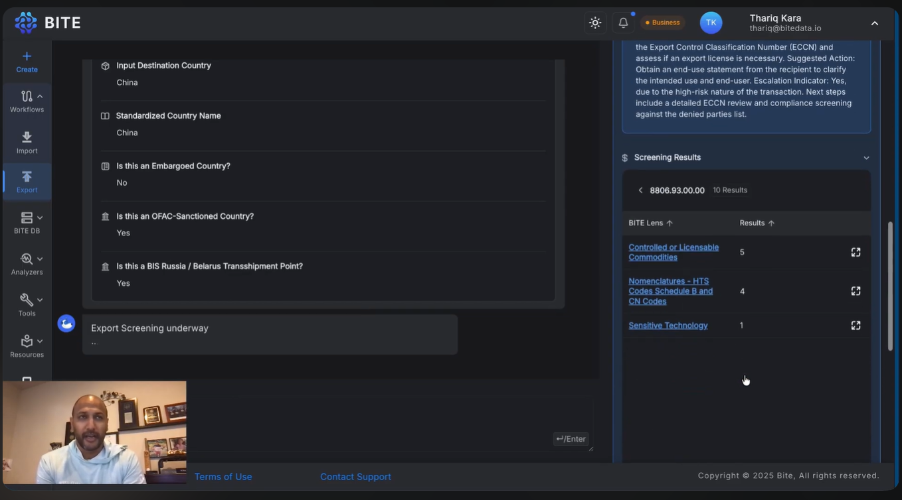Click the Embargoed Country list icon

pos(105,166)
